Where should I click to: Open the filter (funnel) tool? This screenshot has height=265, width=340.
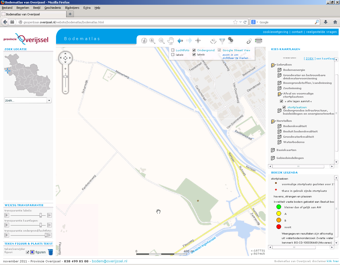tap(222, 41)
